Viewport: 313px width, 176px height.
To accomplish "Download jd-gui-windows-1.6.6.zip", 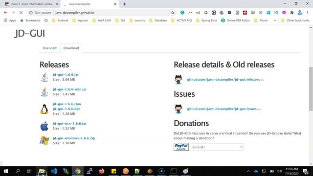I will [74, 138].
